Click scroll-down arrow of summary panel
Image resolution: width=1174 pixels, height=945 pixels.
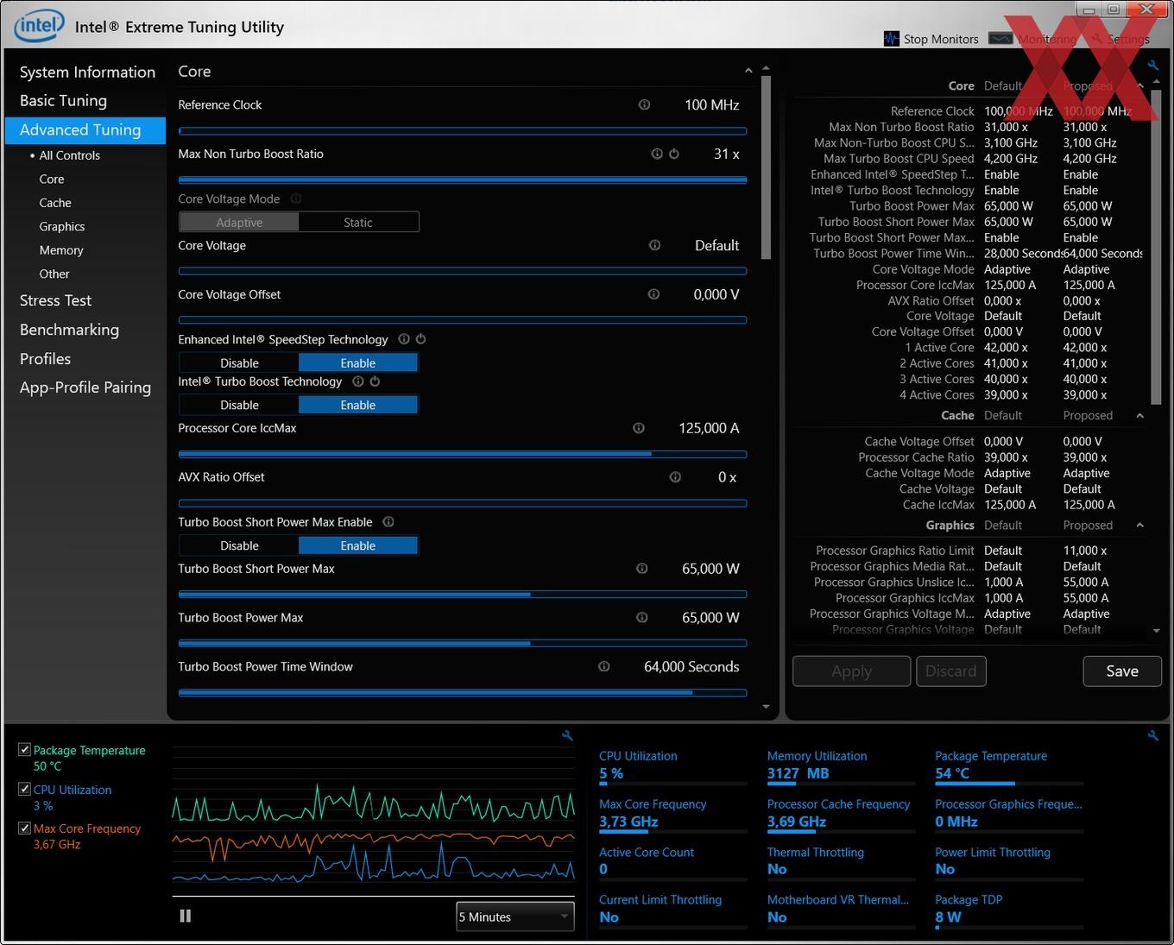pos(1156,631)
